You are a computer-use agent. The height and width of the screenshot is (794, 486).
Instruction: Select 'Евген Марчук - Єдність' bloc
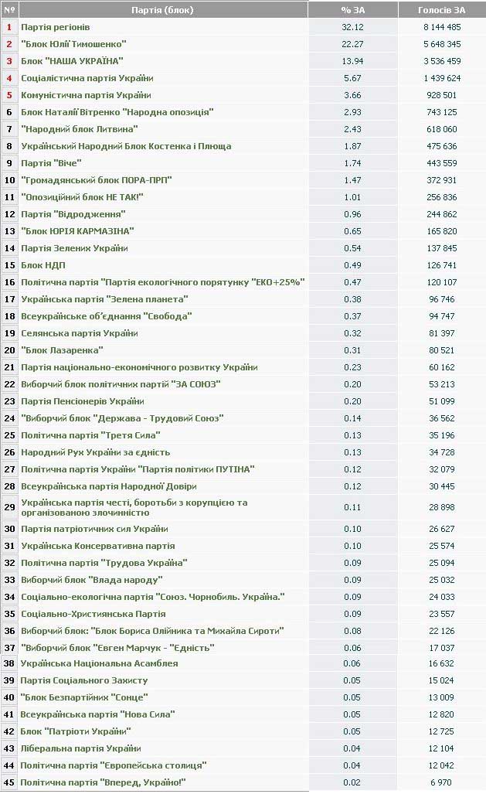(117, 648)
